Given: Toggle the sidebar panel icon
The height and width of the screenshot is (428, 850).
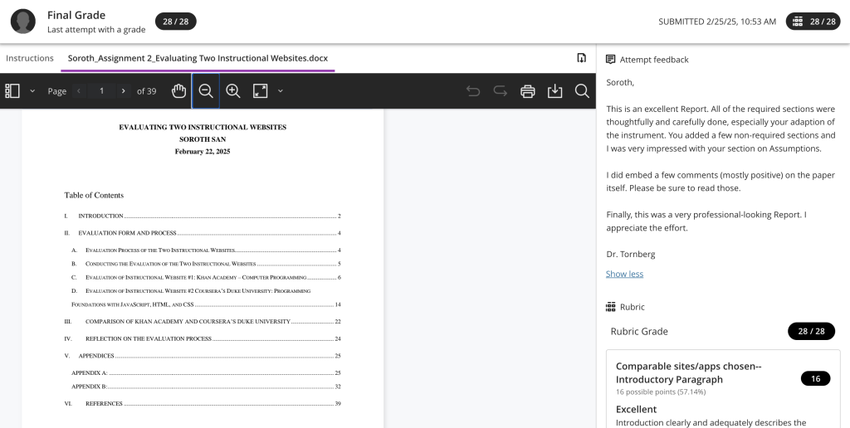Looking at the screenshot, I should point(12,91).
